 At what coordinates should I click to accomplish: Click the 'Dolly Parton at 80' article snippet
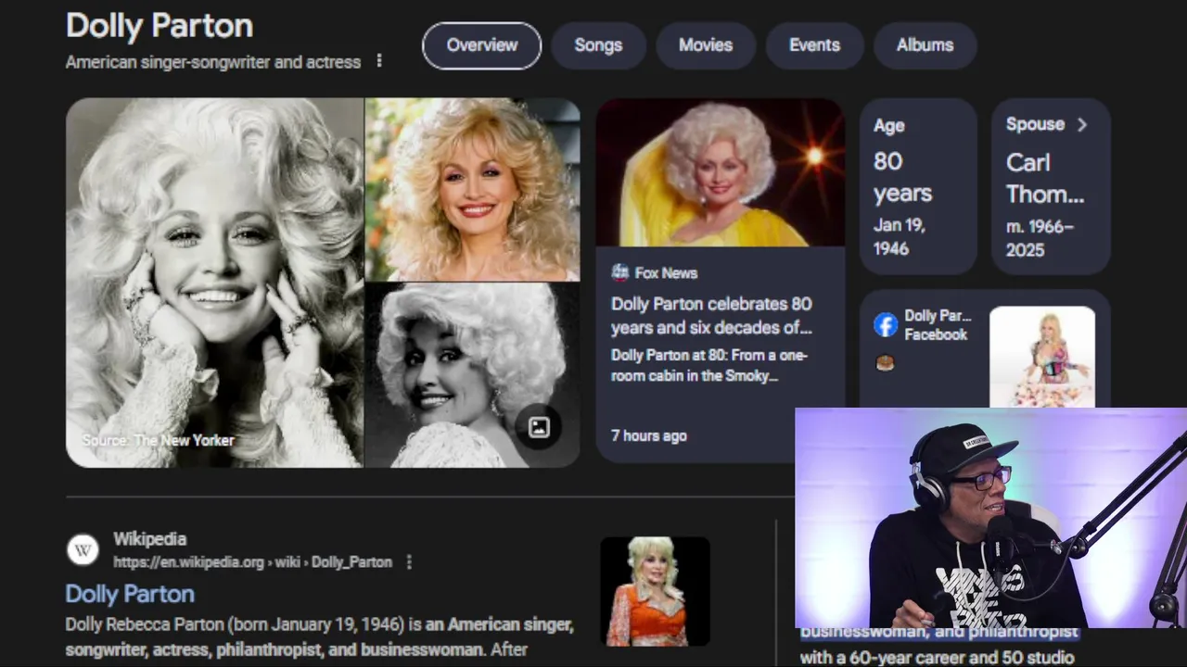point(709,365)
